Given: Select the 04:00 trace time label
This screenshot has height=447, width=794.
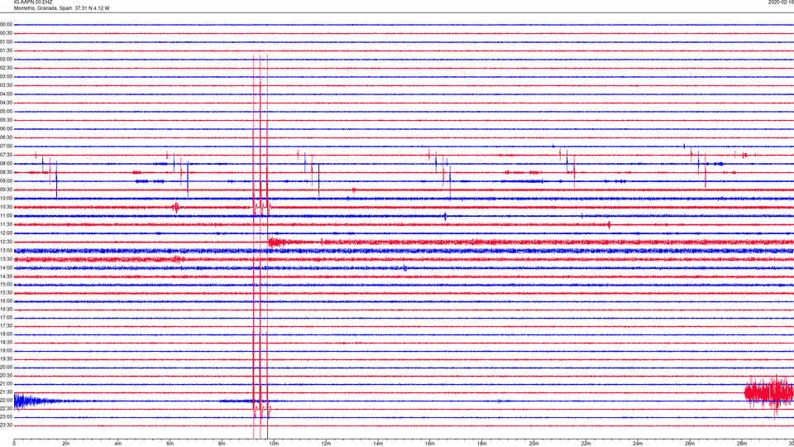Looking at the screenshot, I should pos(6,94).
